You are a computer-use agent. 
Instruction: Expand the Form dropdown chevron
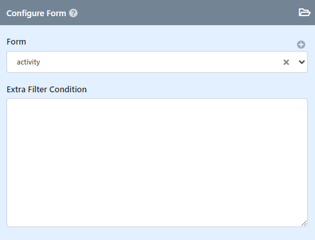(301, 62)
